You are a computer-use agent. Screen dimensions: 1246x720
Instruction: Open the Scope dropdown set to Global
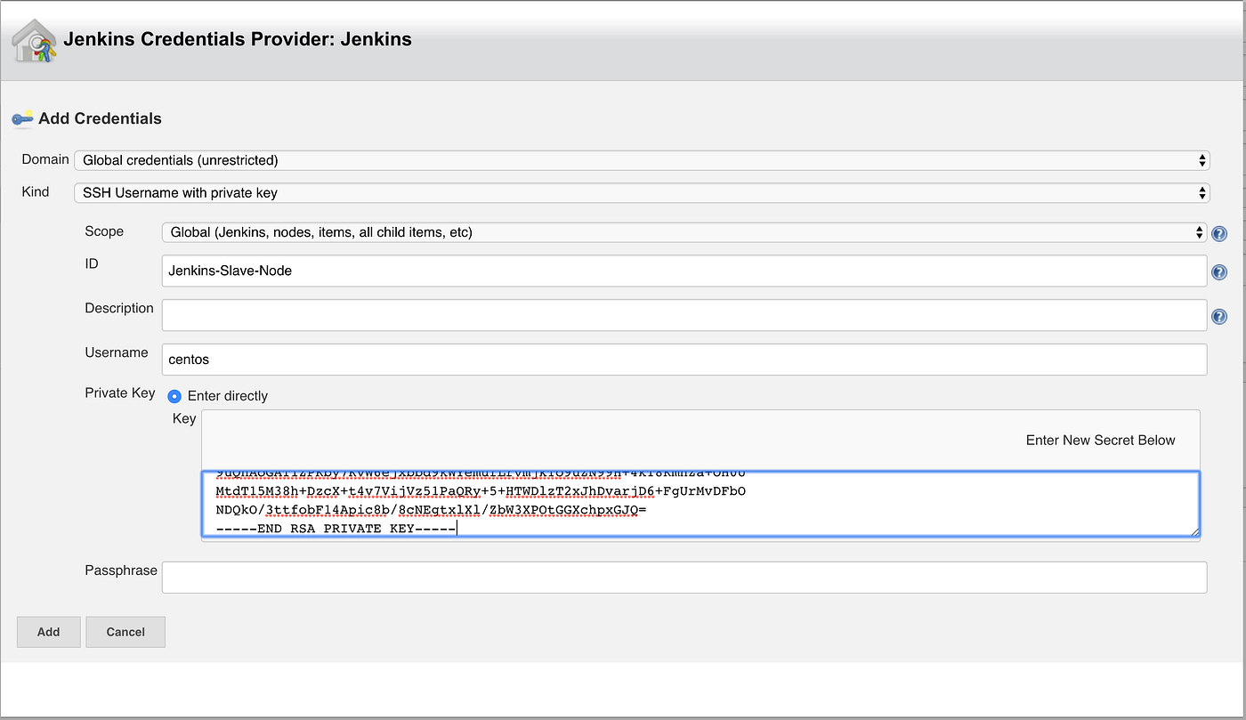(x=623, y=232)
